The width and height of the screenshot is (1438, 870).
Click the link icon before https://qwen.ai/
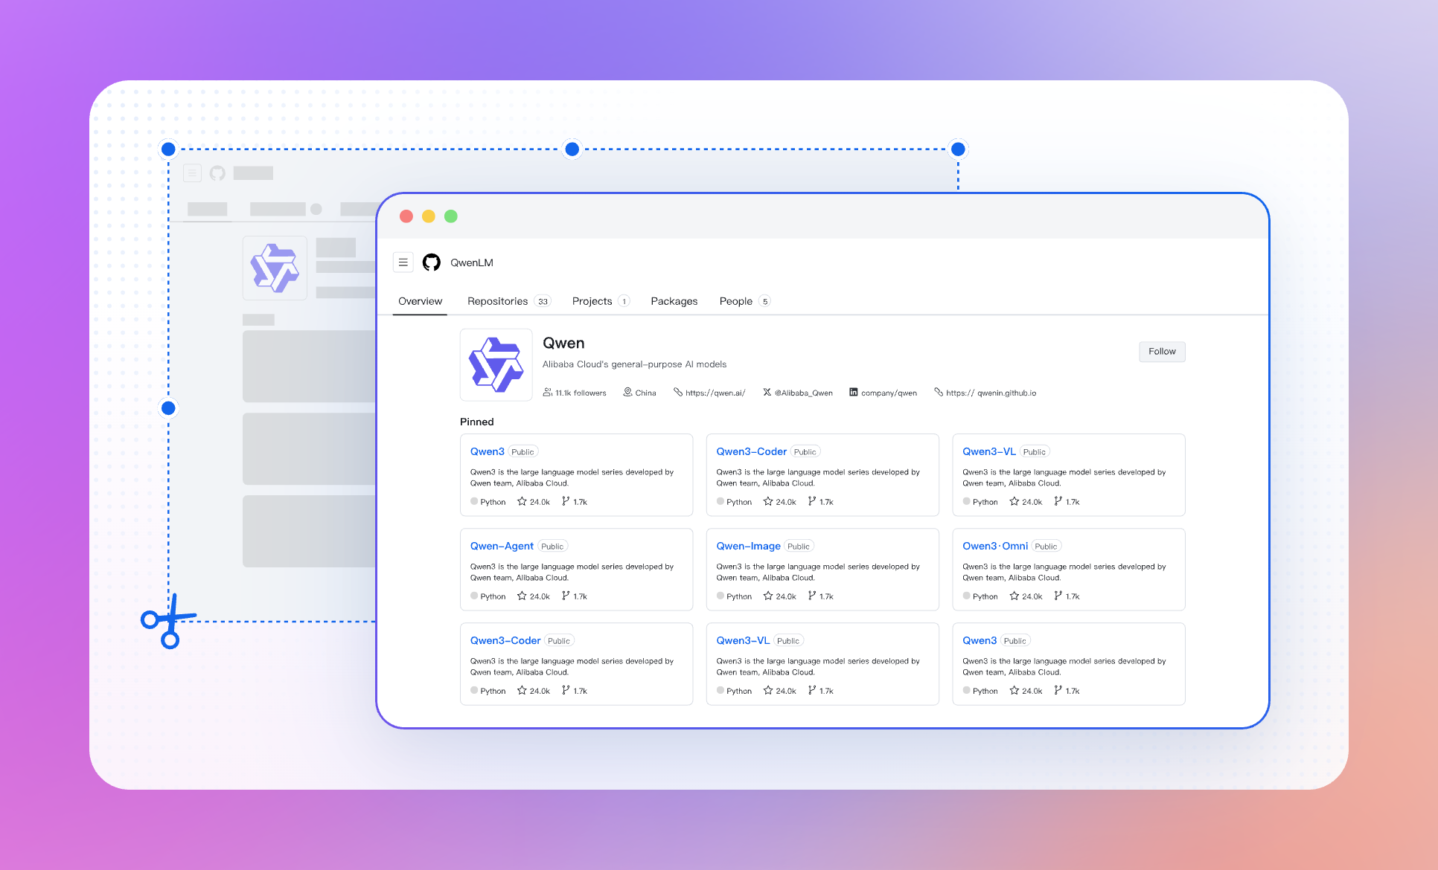click(678, 393)
